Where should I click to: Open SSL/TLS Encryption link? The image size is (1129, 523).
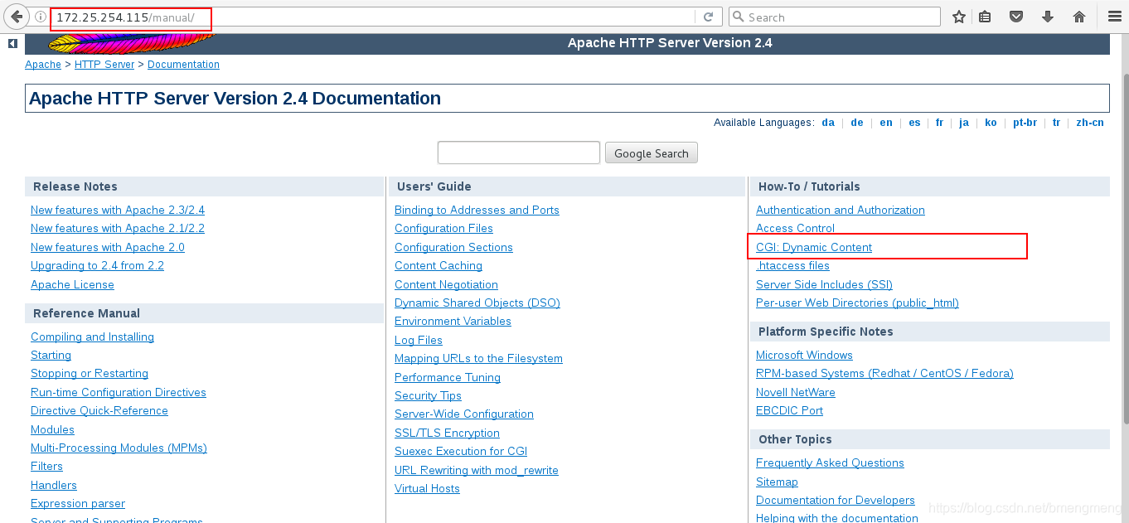[447, 433]
